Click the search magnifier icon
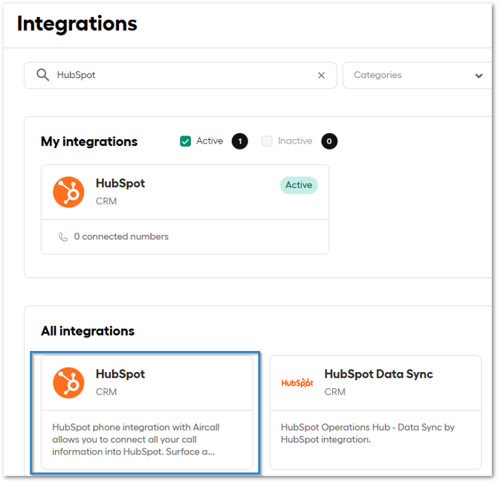 pyautogui.click(x=43, y=75)
